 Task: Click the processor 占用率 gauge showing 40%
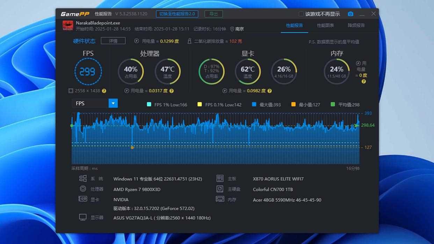131,72
